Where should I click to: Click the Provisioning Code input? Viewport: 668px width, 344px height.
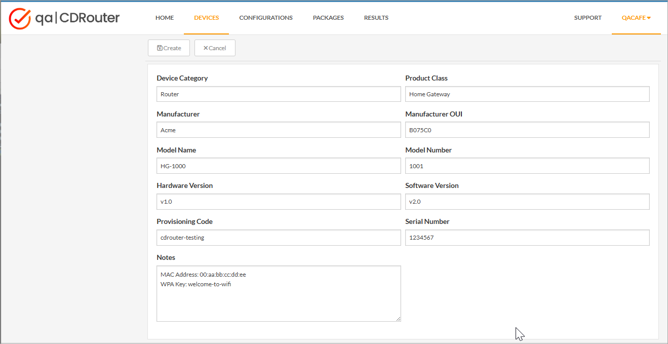tap(279, 238)
